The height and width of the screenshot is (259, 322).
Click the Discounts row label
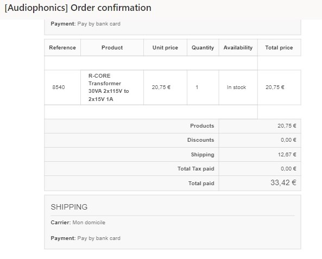point(200,140)
